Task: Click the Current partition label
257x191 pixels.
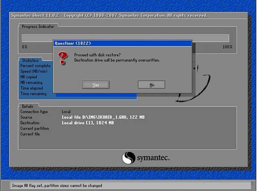Action: 35,128
